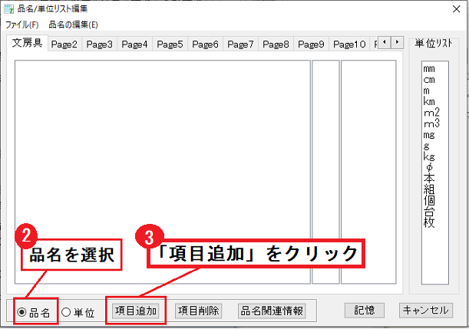Cancel with the キャンセル button
Viewport: 469px width, 329px height.
[x=424, y=311]
